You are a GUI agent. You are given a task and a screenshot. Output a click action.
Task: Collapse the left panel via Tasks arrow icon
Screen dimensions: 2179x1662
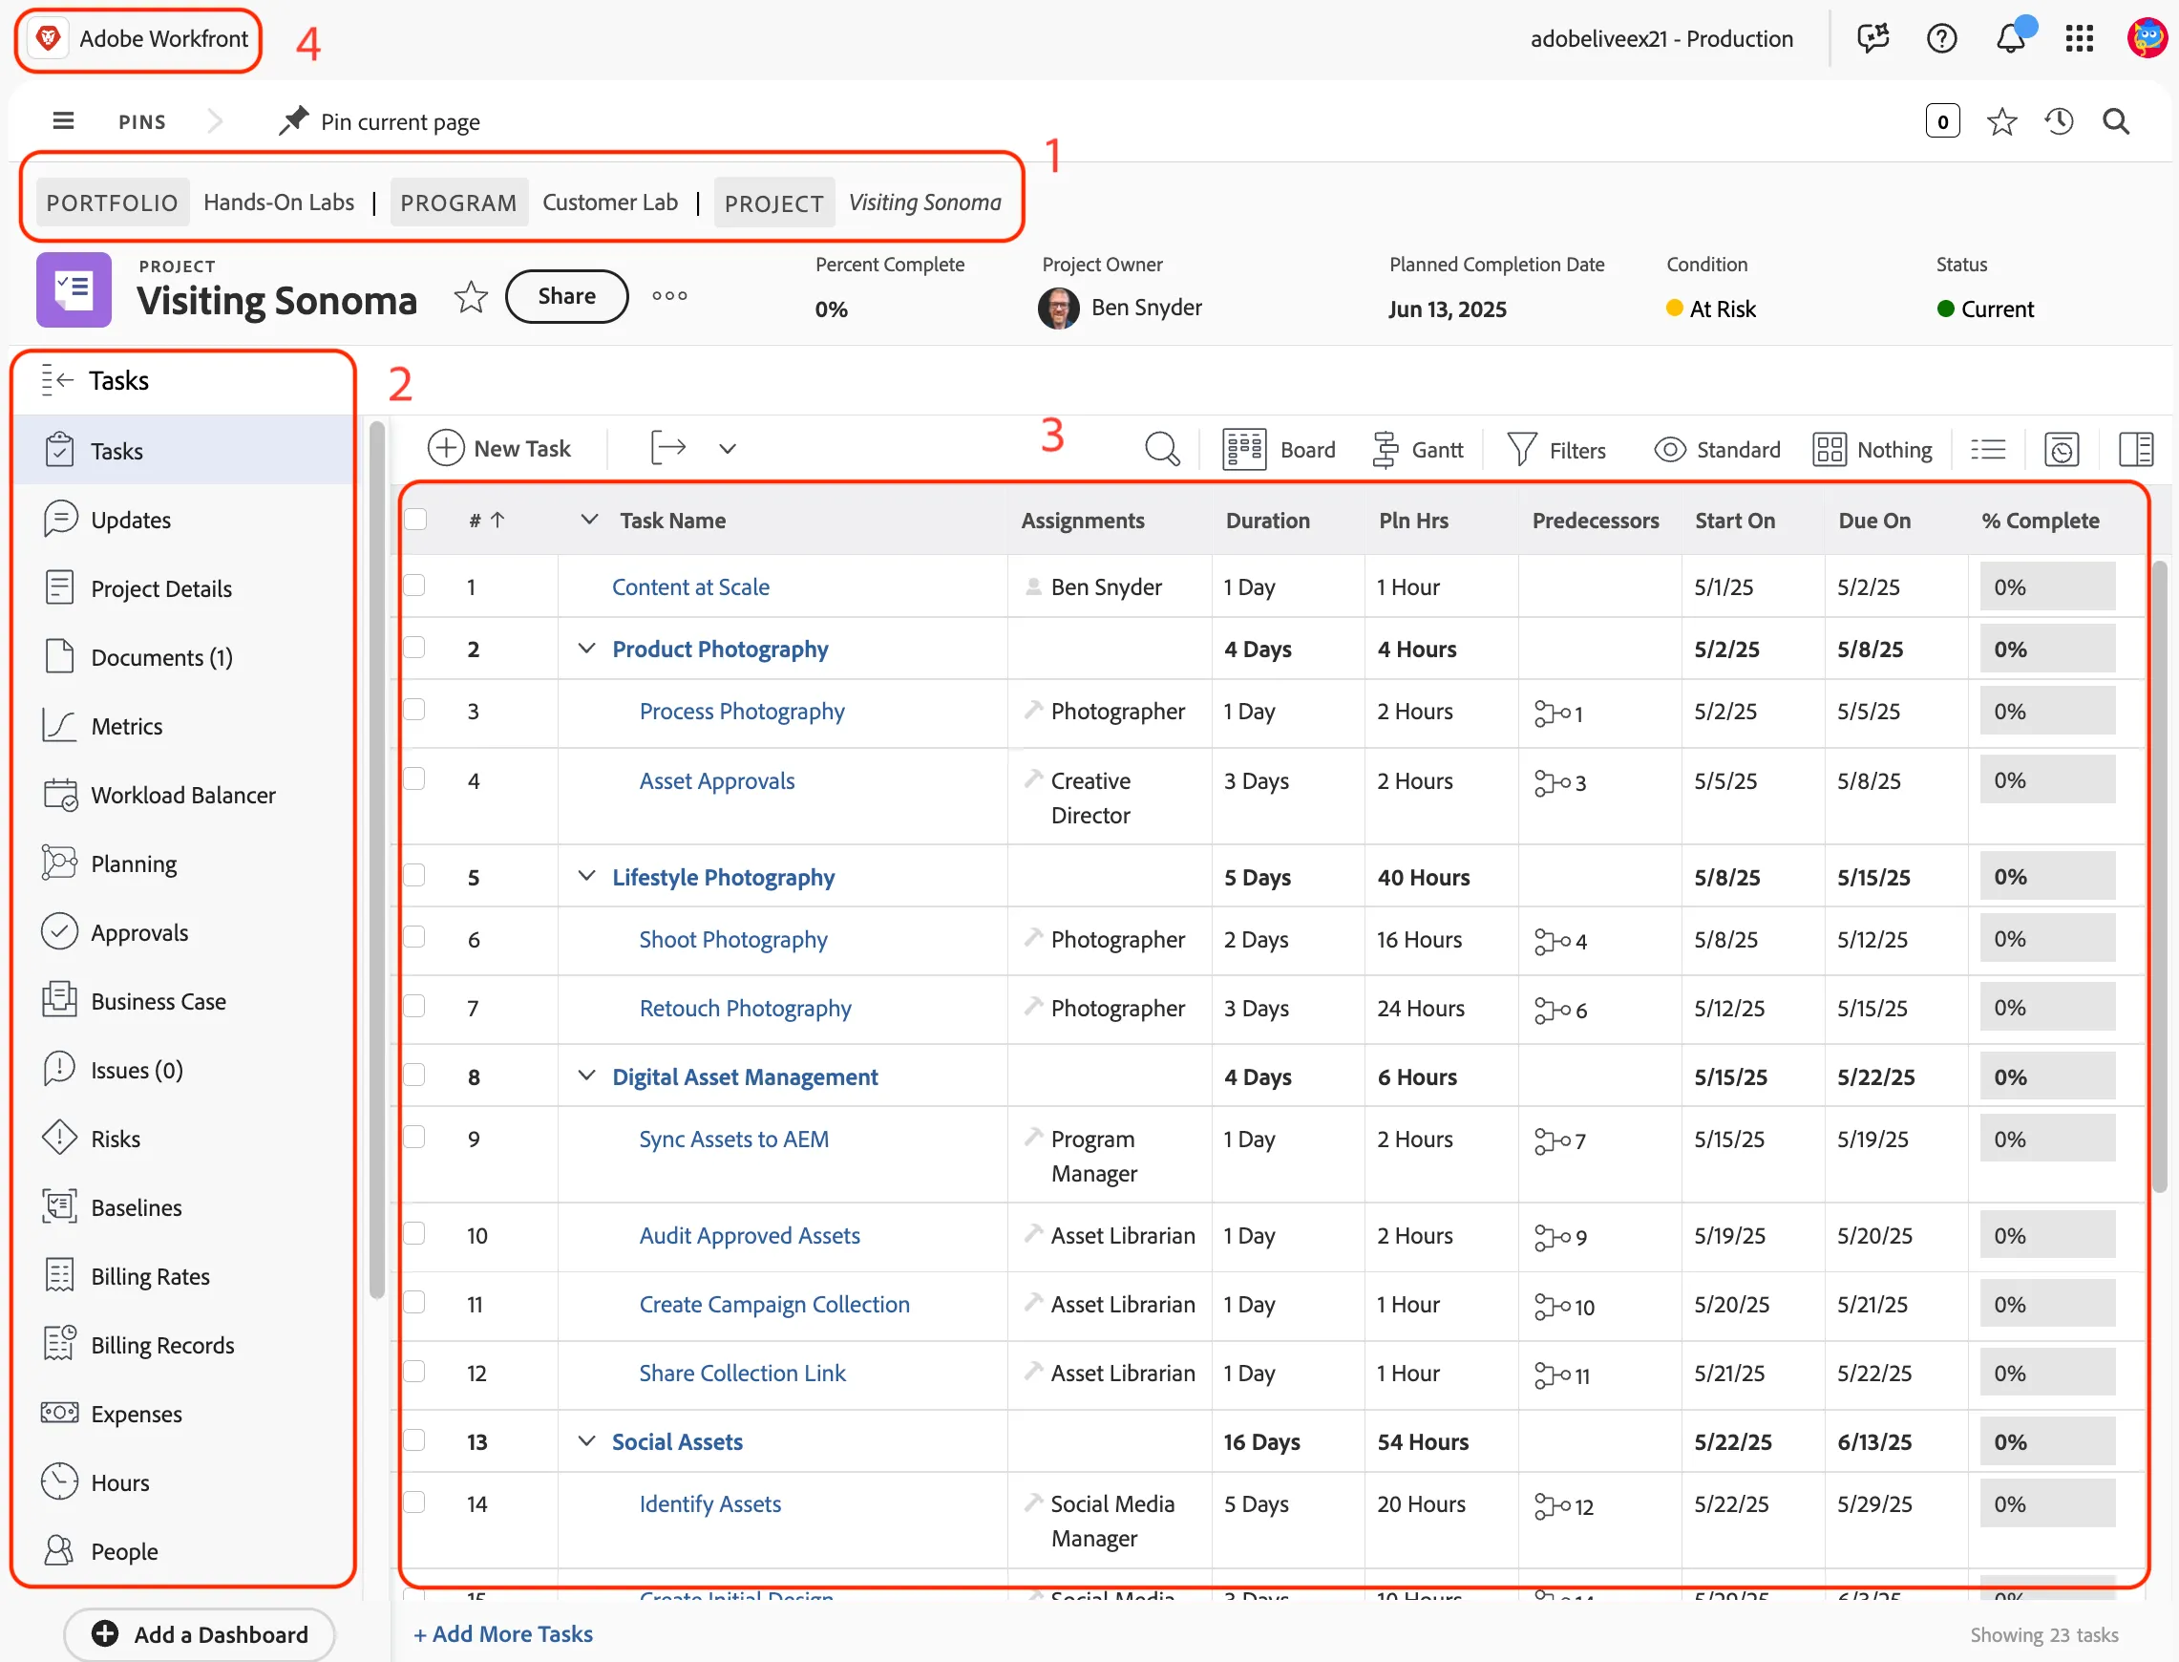point(57,381)
